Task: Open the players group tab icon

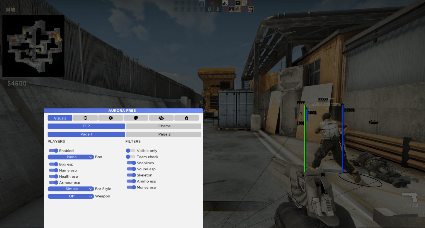Action: pos(161,118)
